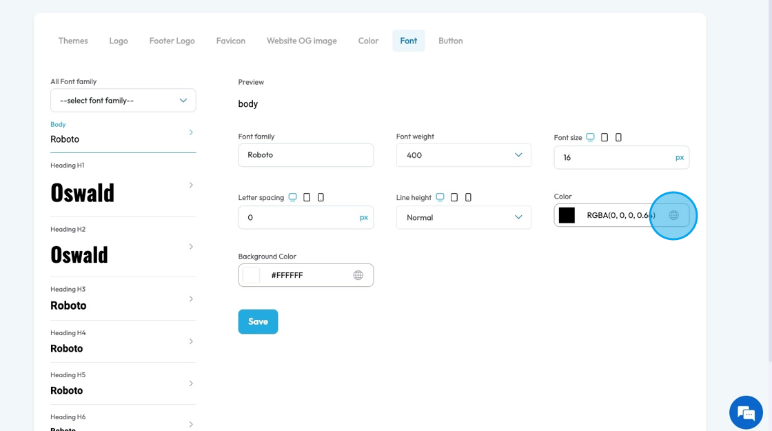Open the Footer Logo tab

(172, 41)
